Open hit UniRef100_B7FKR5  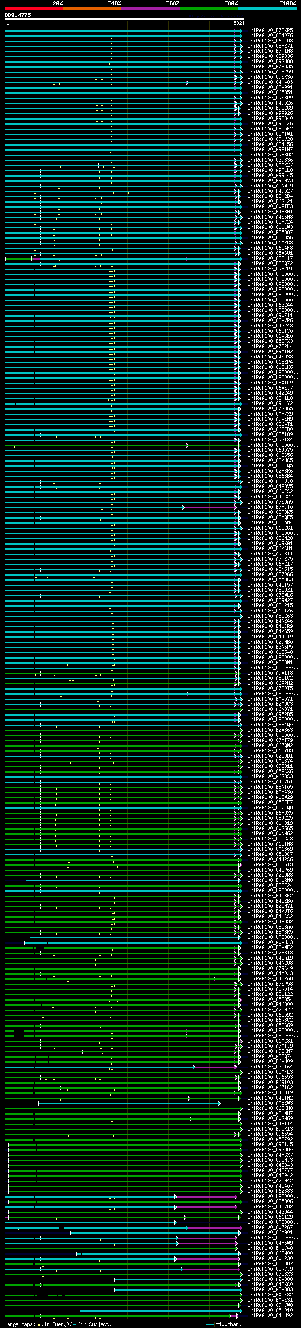[270, 31]
